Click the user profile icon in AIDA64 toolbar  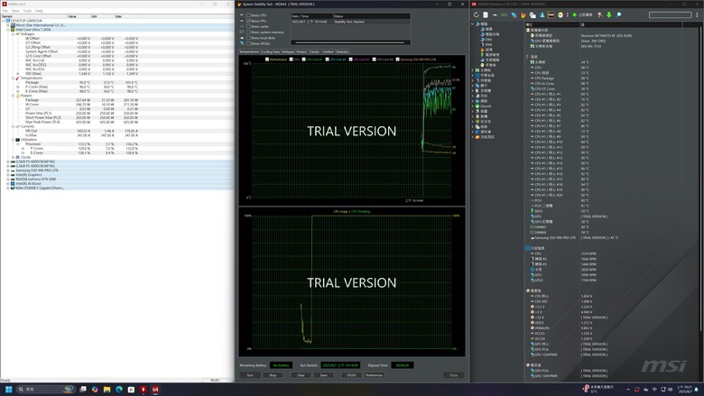point(542,14)
